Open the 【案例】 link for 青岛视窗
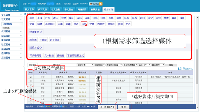200x112 pixels. point(71,84)
